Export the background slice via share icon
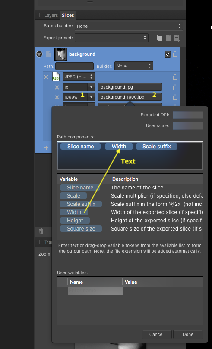 (x=175, y=54)
